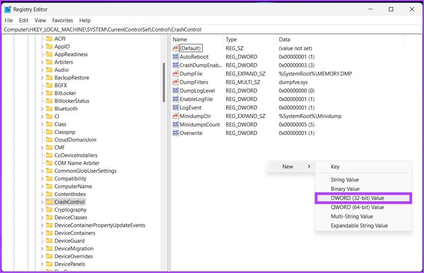Expand the BitLocker tree node
This screenshot has height=273, width=424.
point(42,93)
